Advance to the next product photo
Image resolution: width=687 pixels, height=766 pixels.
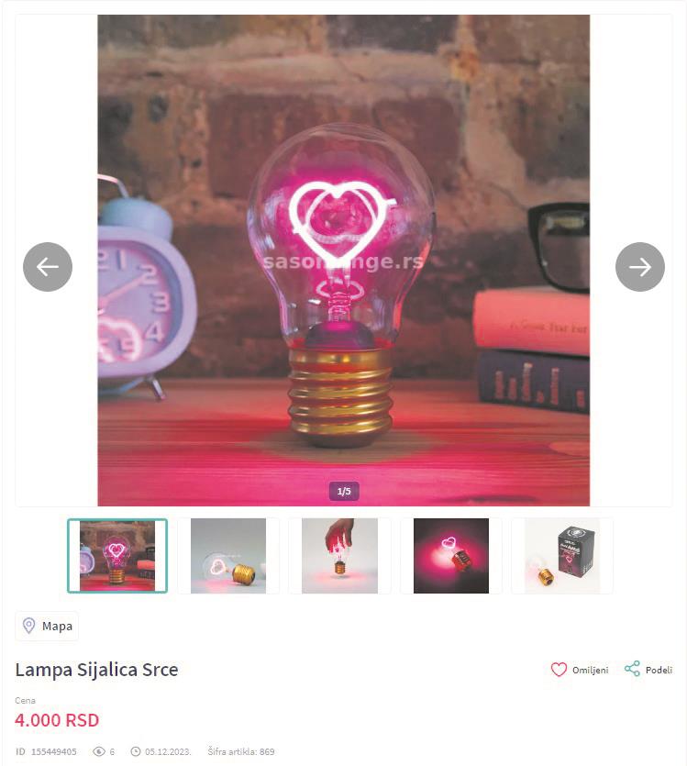click(639, 267)
